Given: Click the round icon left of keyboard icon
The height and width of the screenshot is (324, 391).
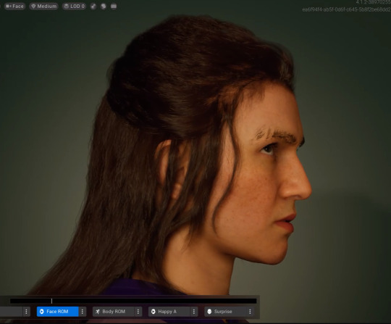Looking at the screenshot, I should tap(104, 7).
